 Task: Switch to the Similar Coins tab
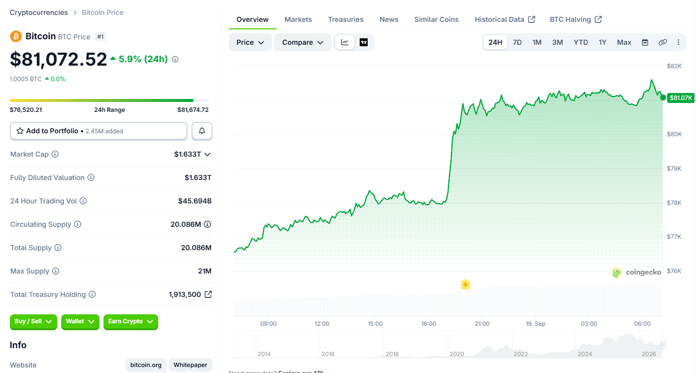click(x=437, y=19)
